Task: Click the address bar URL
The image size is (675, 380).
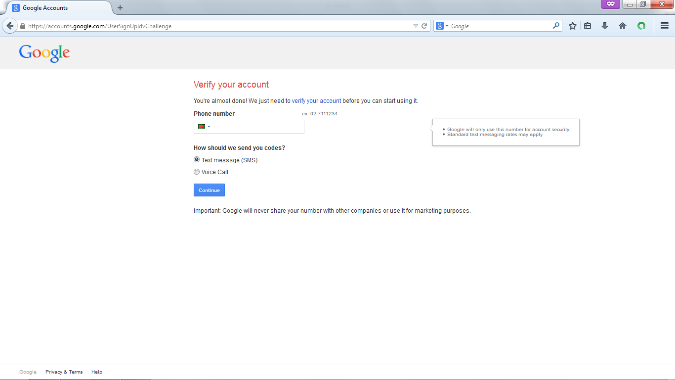Action: 100,26
